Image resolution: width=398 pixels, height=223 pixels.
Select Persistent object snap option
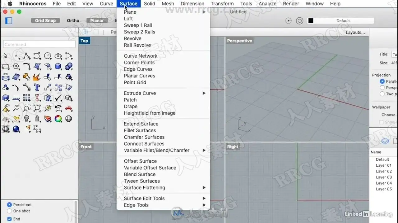9,205
